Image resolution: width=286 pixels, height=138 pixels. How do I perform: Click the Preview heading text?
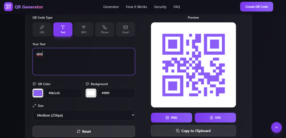(x=193, y=18)
